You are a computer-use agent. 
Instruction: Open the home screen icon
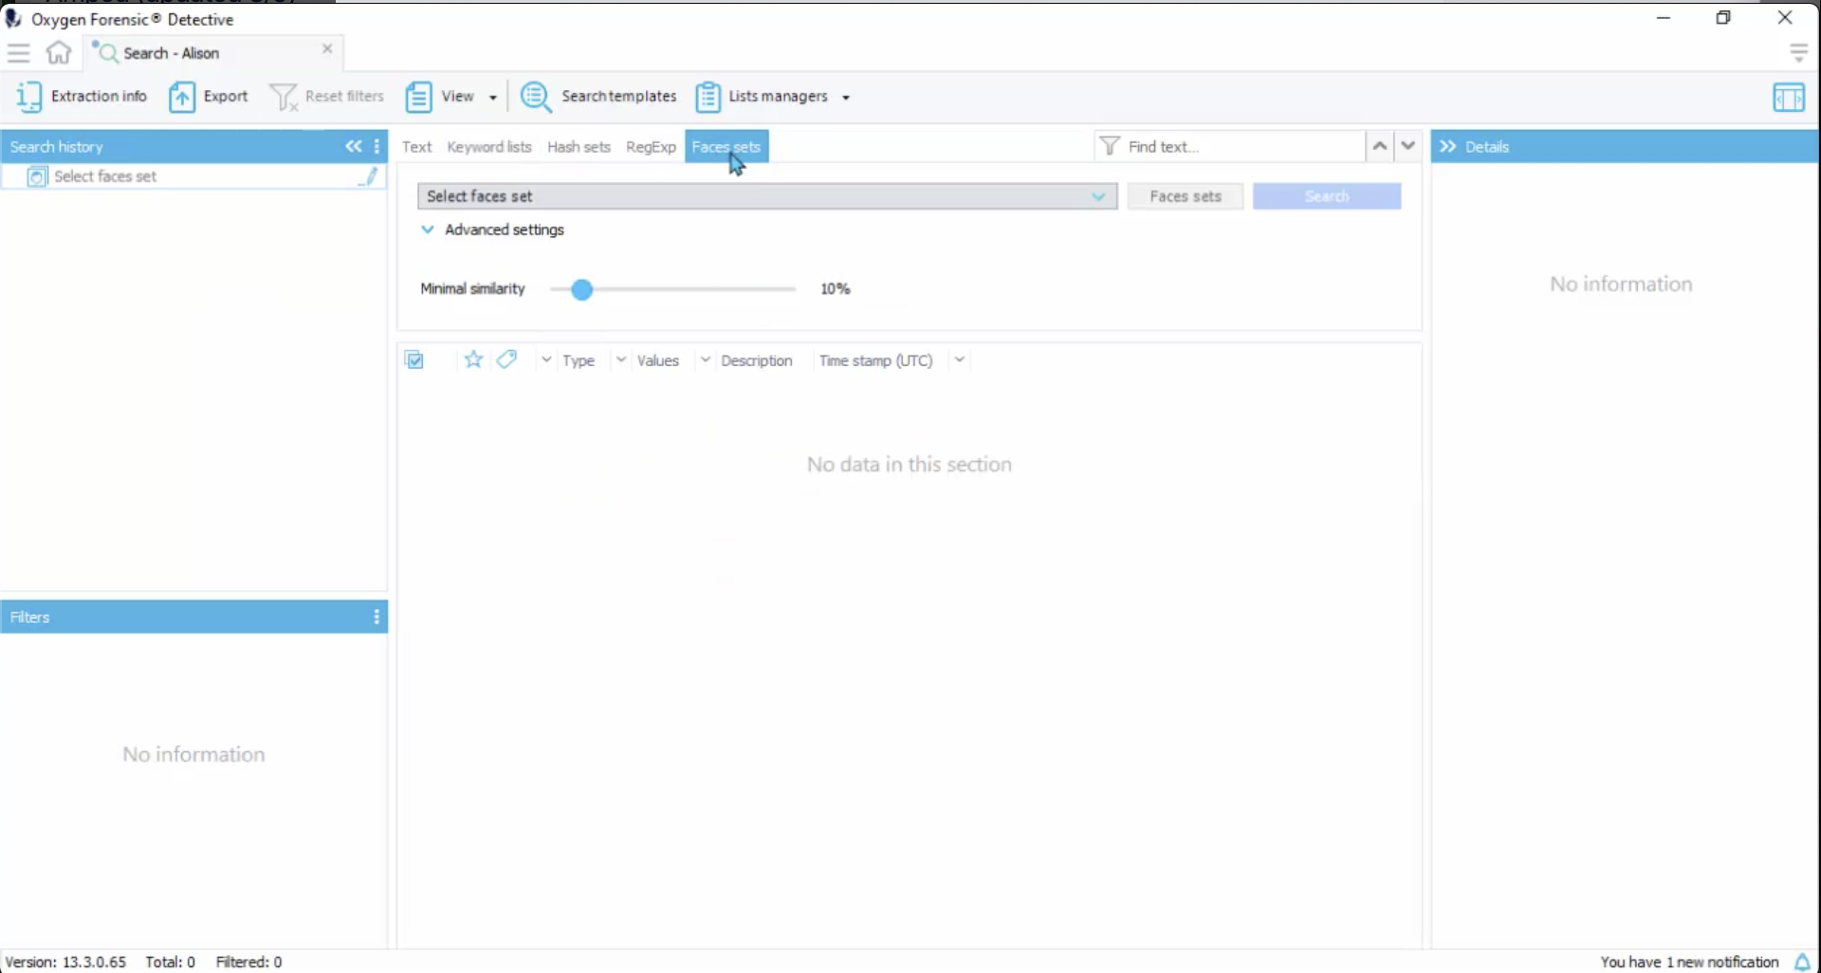pyautogui.click(x=57, y=53)
